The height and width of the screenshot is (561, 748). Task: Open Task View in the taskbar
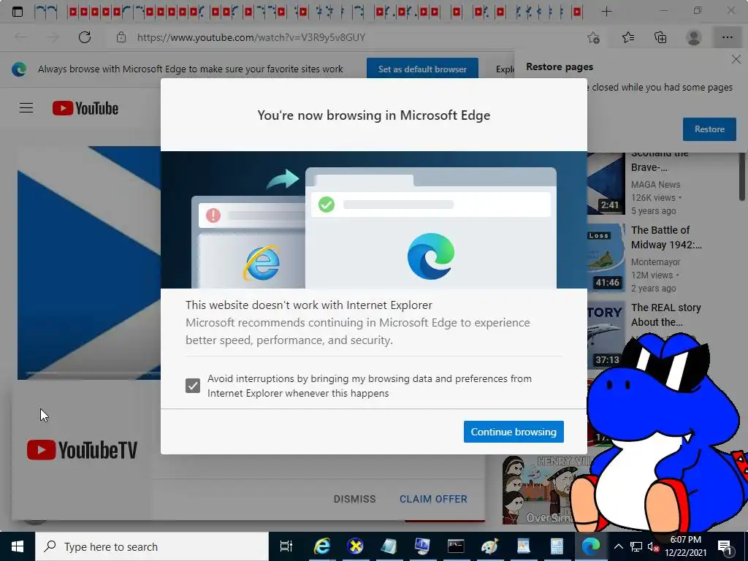[x=286, y=546]
